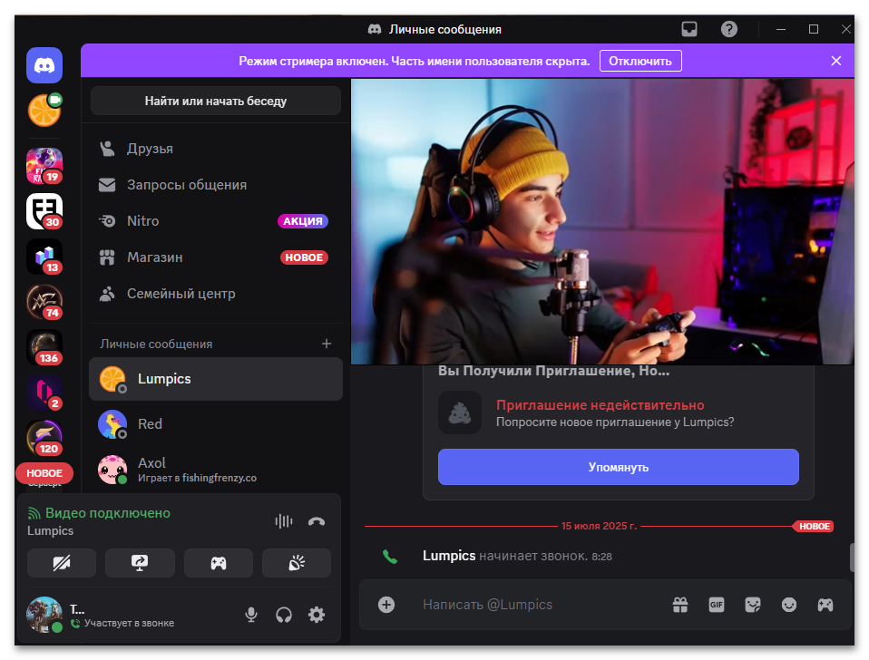Image resolution: width=869 pixels, height=660 pixels.
Task: Open Друзья section
Action: (216, 149)
